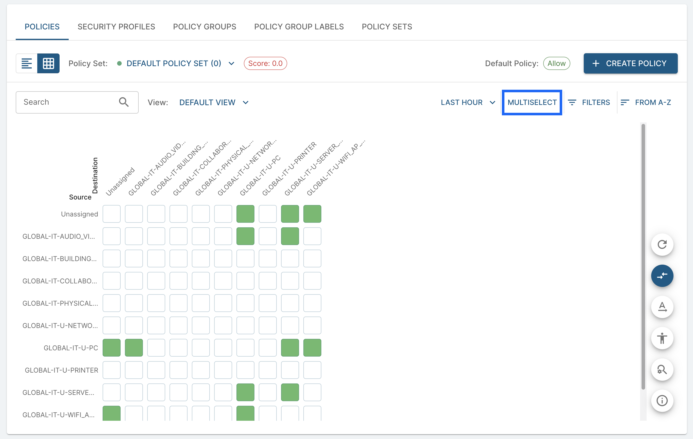Switch to list view icon
The height and width of the screenshot is (439, 693).
pos(26,63)
